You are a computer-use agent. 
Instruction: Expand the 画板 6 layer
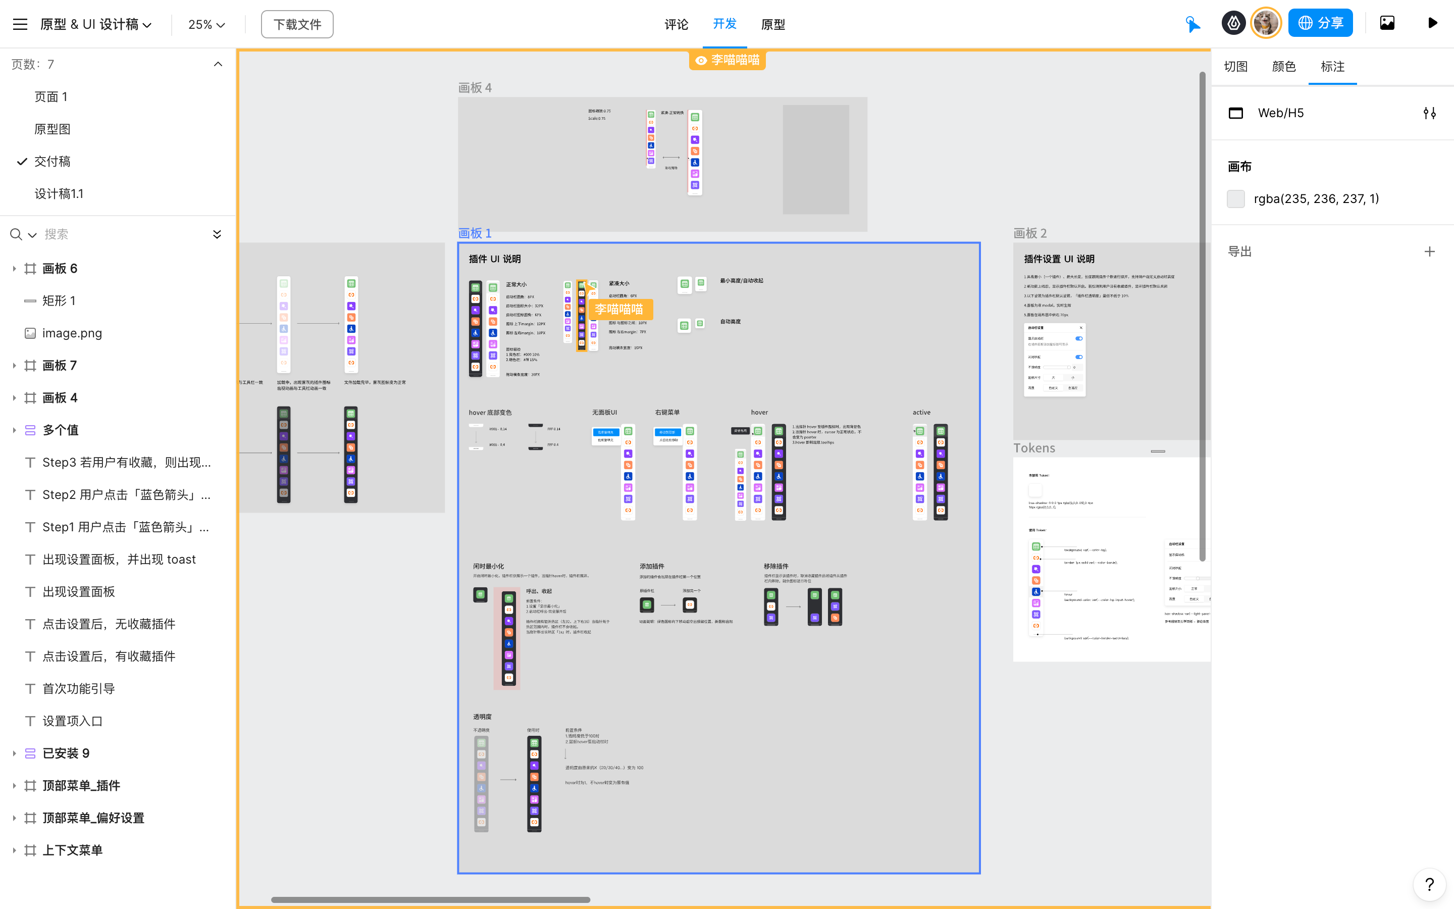click(15, 269)
